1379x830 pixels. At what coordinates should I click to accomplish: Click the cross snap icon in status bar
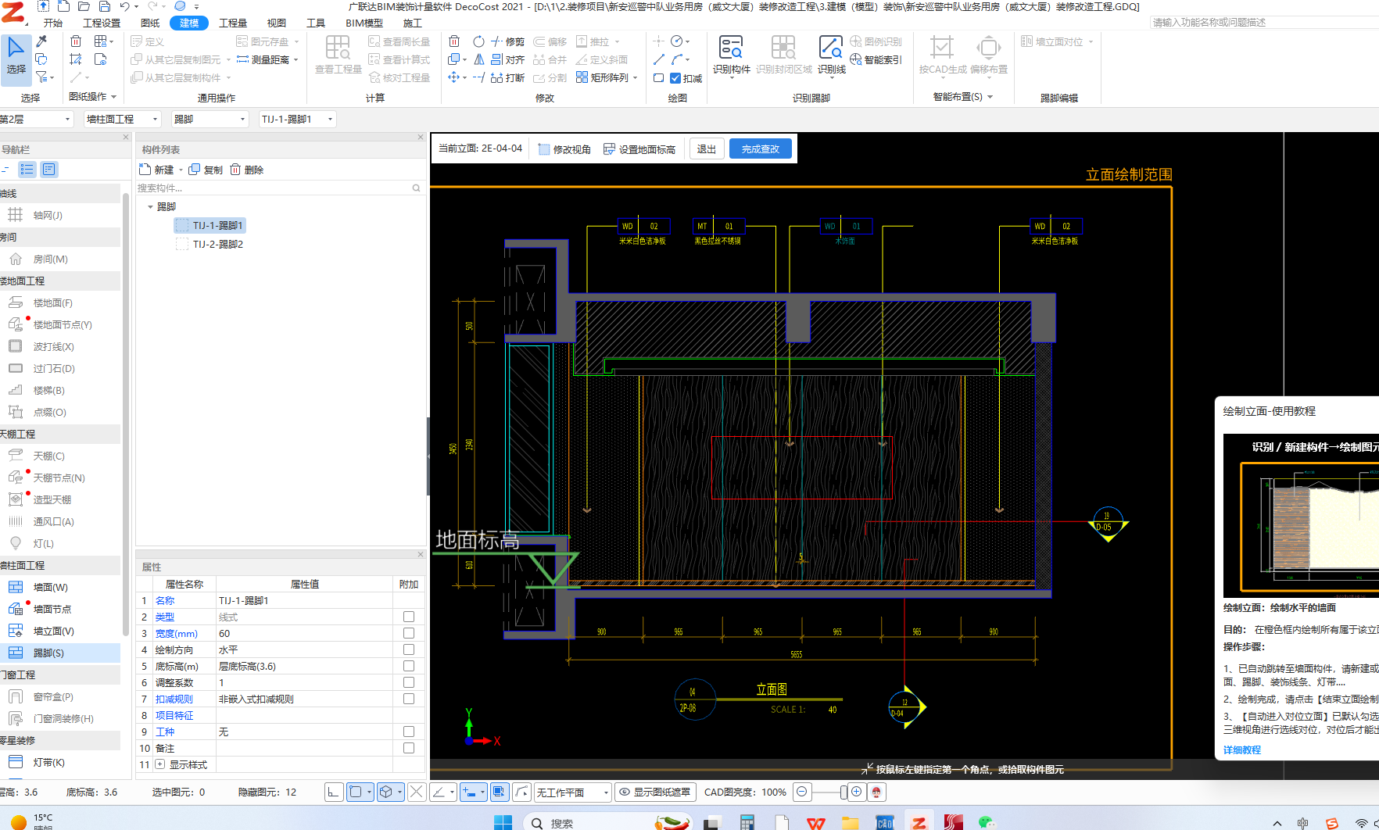click(x=417, y=792)
